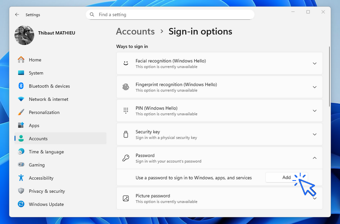The height and width of the screenshot is (224, 340).
Task: Expand Fingerprint recognition chevron
Action: (x=315, y=87)
